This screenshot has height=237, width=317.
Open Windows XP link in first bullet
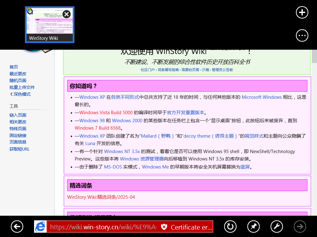92,97
